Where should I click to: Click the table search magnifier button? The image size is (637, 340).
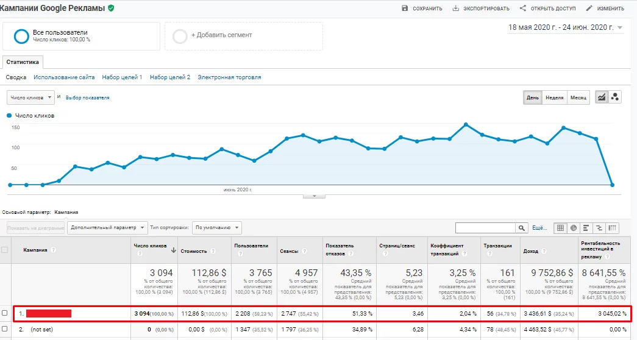[x=522, y=228]
